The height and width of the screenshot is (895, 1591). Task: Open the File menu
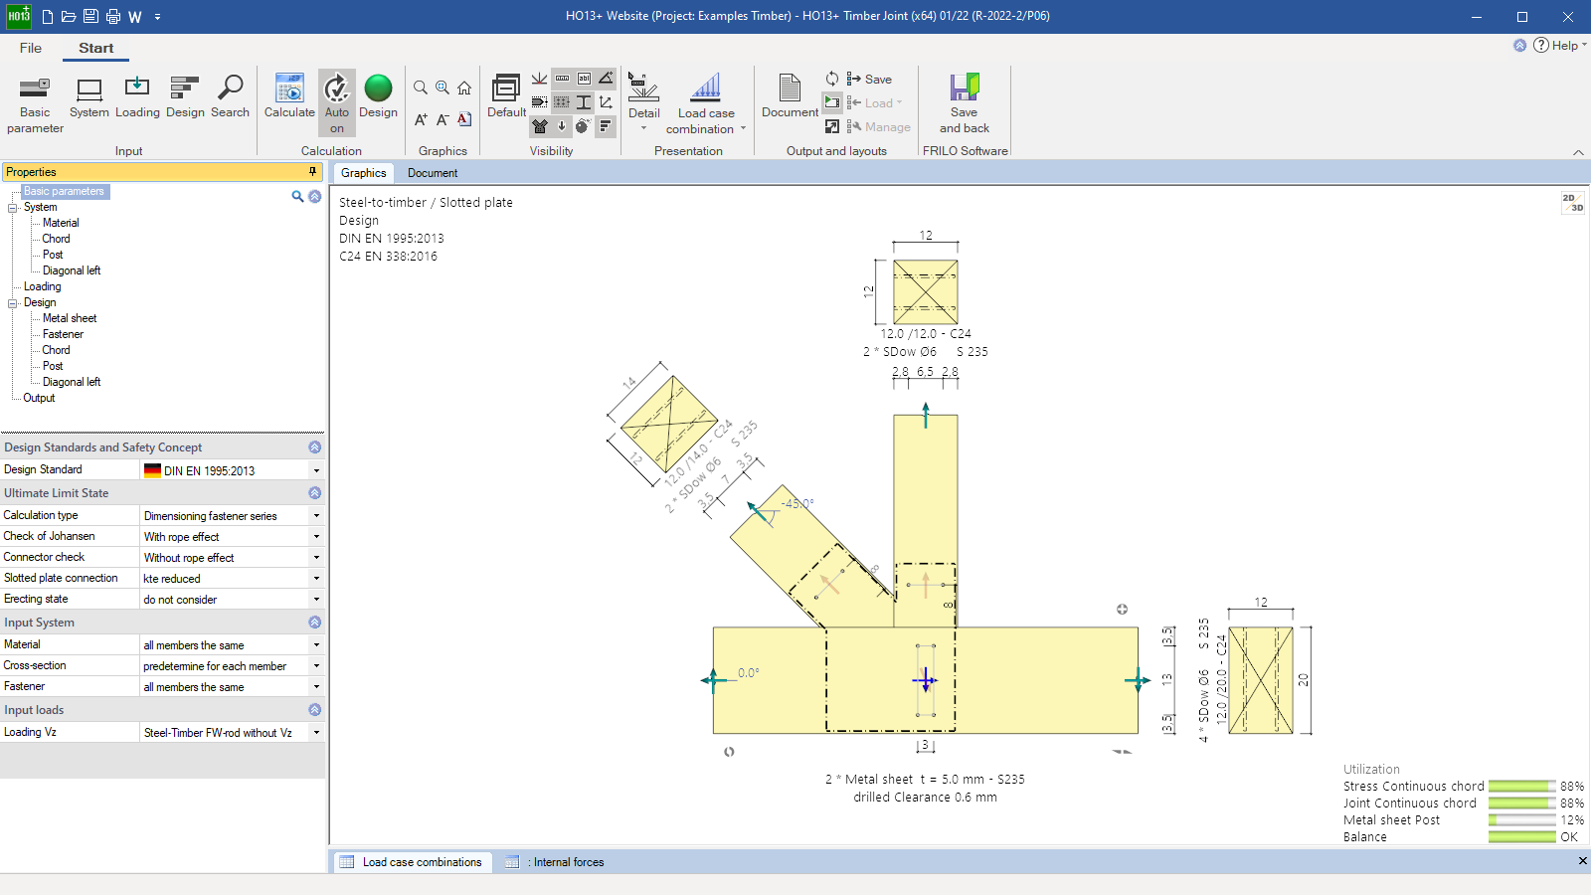pyautogui.click(x=31, y=48)
